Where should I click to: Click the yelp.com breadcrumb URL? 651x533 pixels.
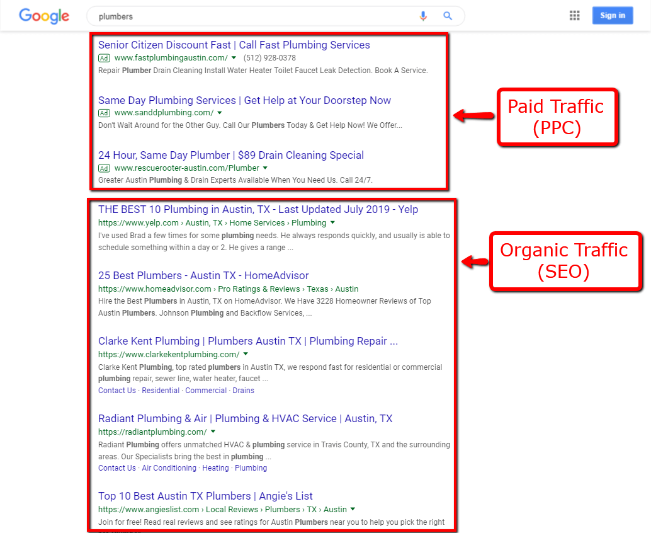[212, 223]
